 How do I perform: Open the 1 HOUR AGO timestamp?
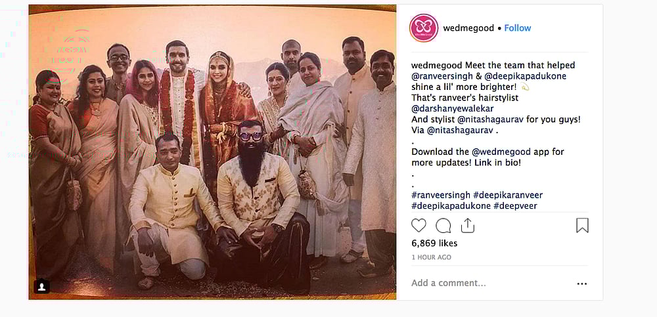[x=431, y=257]
